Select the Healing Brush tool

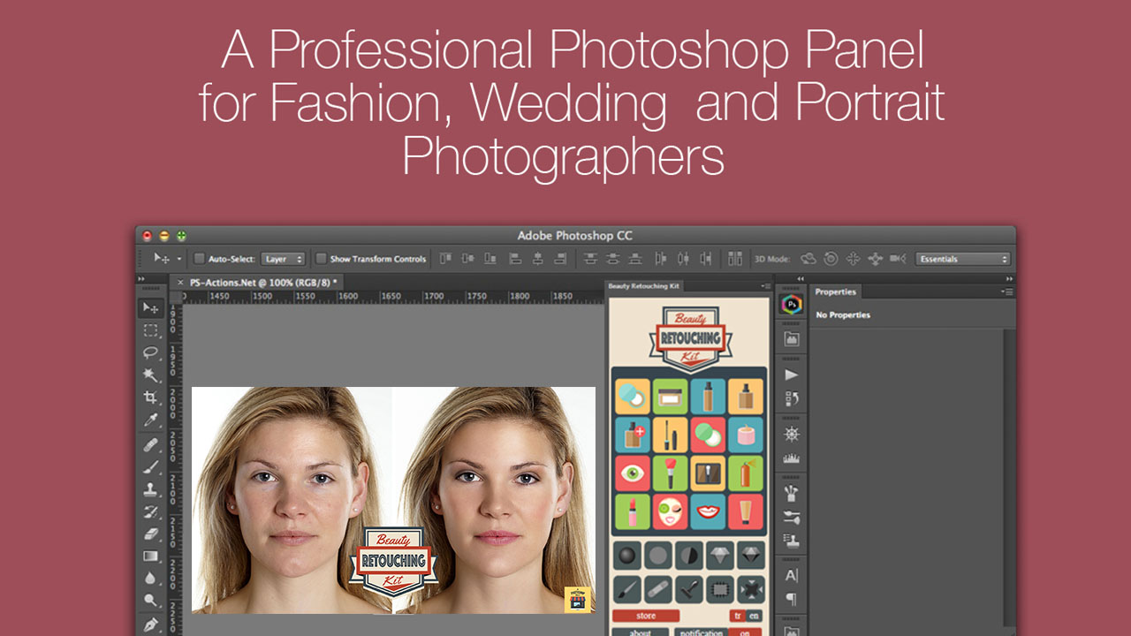pos(151,444)
